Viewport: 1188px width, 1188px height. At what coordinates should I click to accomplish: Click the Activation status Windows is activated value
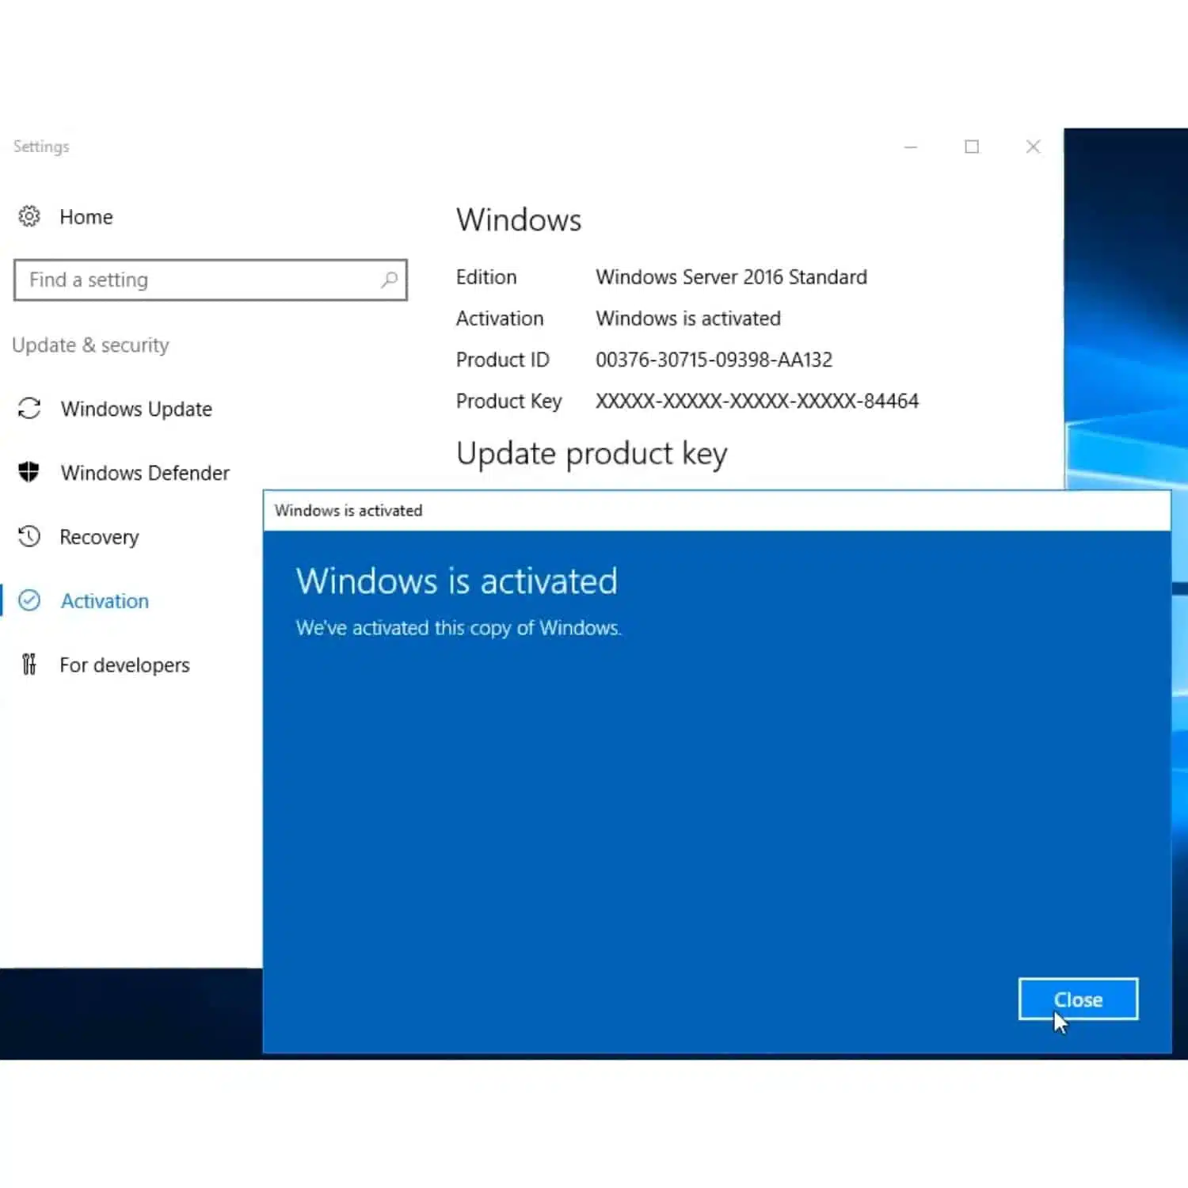point(688,318)
